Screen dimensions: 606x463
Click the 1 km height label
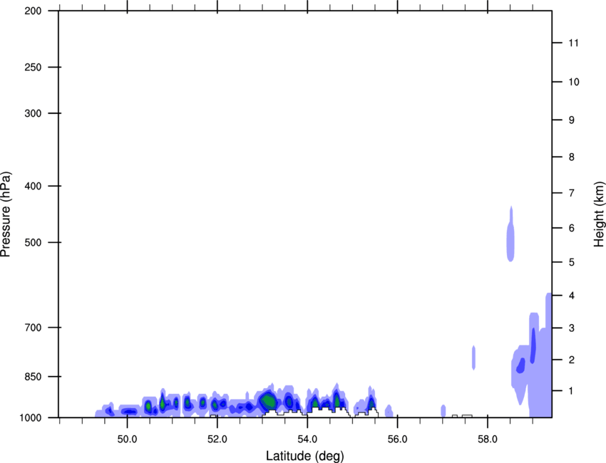tap(571, 391)
